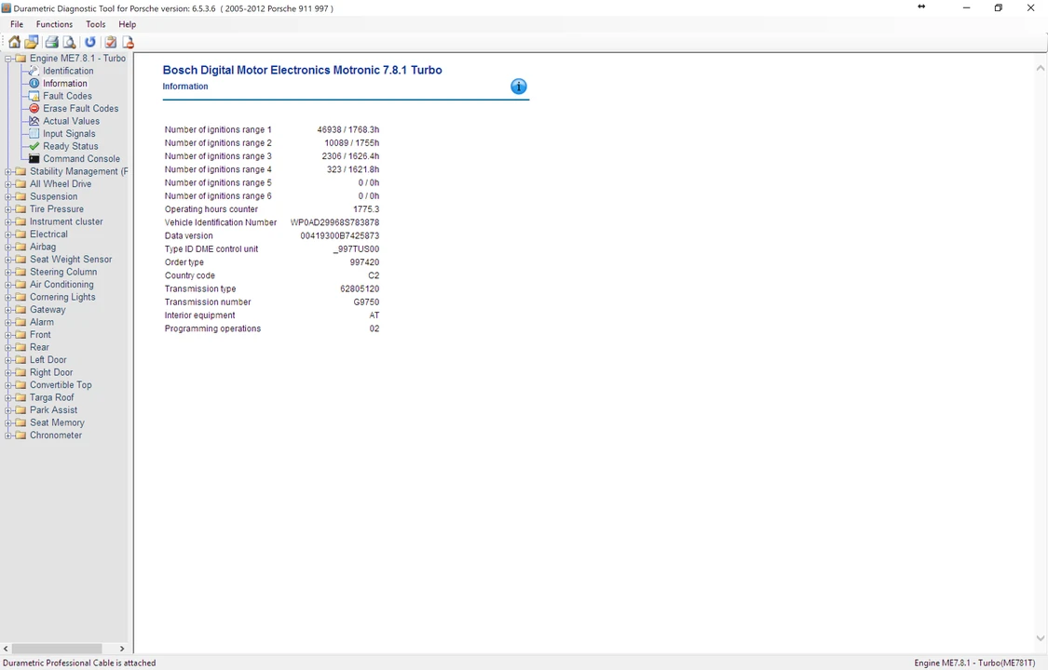The width and height of the screenshot is (1048, 670).
Task: Select the Rear module entry
Action: pos(39,347)
